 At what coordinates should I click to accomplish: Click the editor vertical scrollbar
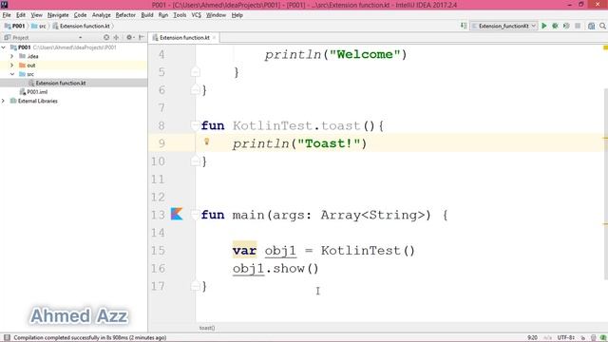coord(606,184)
